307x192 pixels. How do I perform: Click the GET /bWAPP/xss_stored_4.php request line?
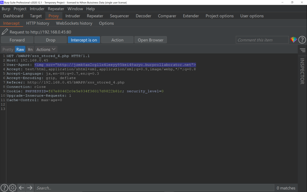pos(48,56)
